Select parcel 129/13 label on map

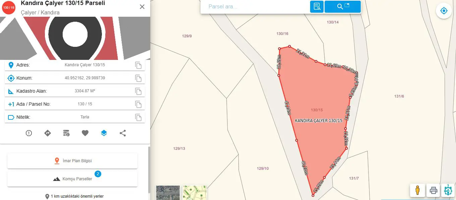(179, 148)
